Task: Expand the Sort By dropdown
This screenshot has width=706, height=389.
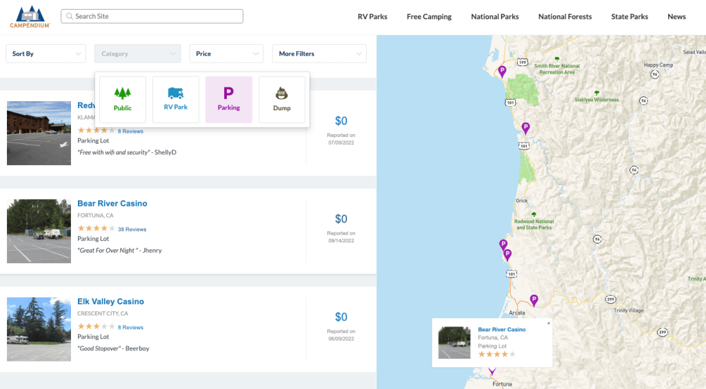Action: click(46, 54)
